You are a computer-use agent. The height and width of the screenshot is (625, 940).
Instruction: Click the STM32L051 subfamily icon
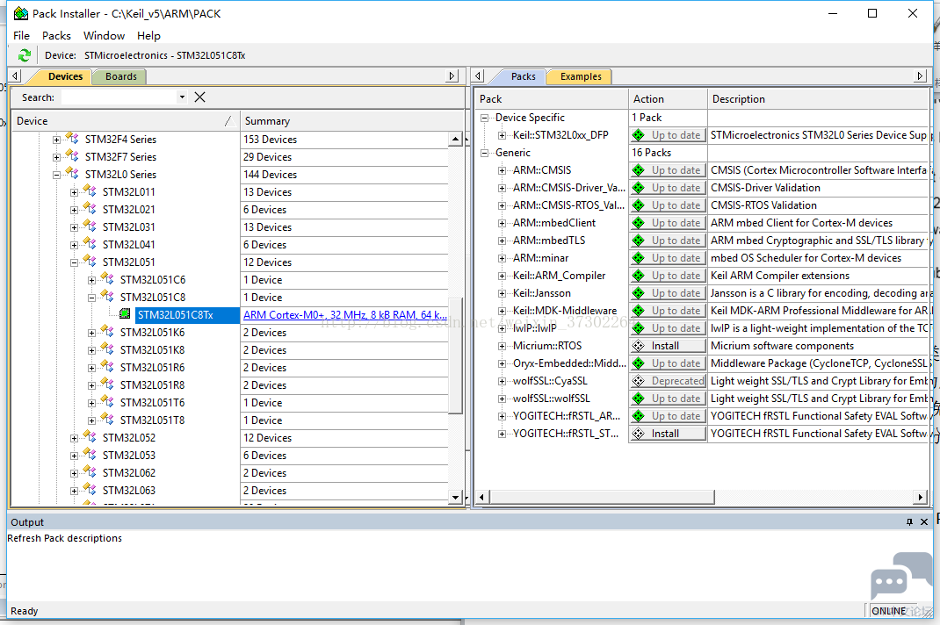[x=90, y=262]
